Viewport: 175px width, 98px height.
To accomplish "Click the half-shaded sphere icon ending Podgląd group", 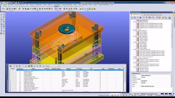I will (x=94, y=9).
